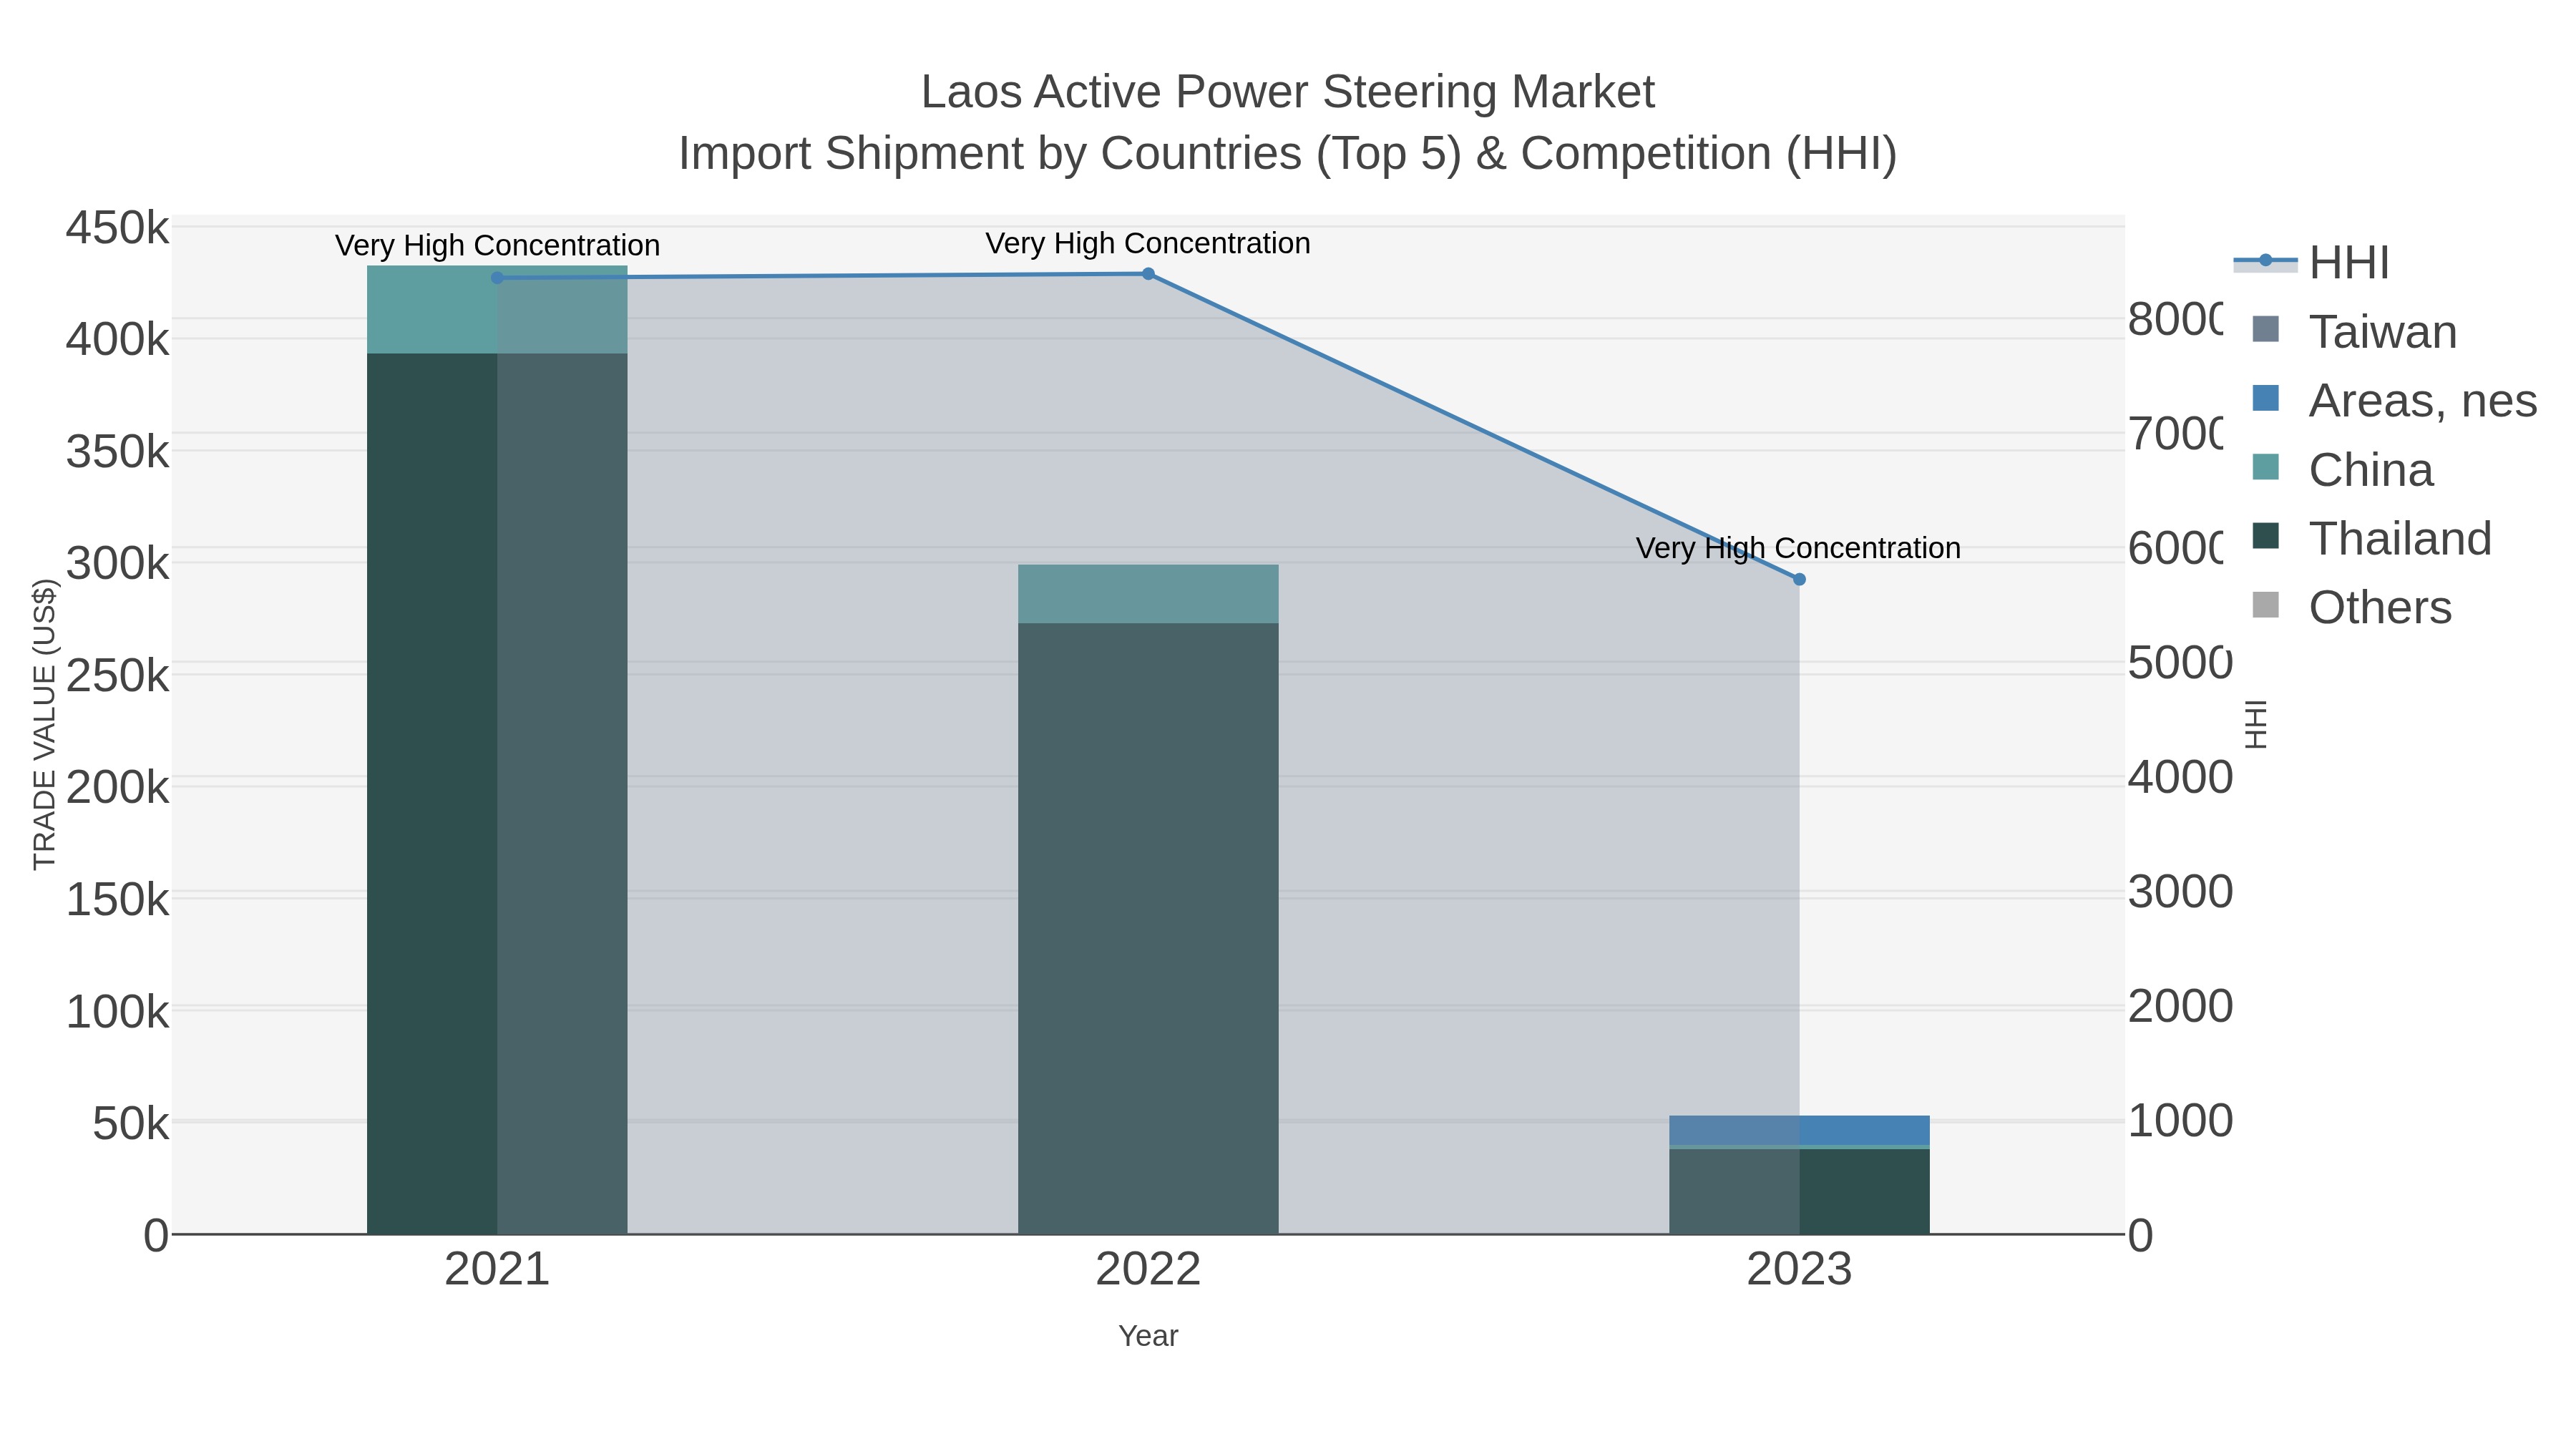Click the 2022 x-axis label
Screen dimensions: 2576x1449
click(x=1148, y=1270)
